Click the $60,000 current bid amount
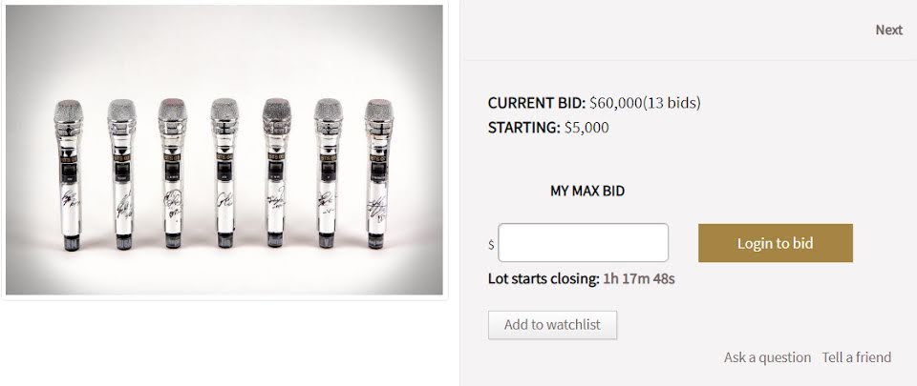Screen dimensions: 917x386 [x=615, y=103]
